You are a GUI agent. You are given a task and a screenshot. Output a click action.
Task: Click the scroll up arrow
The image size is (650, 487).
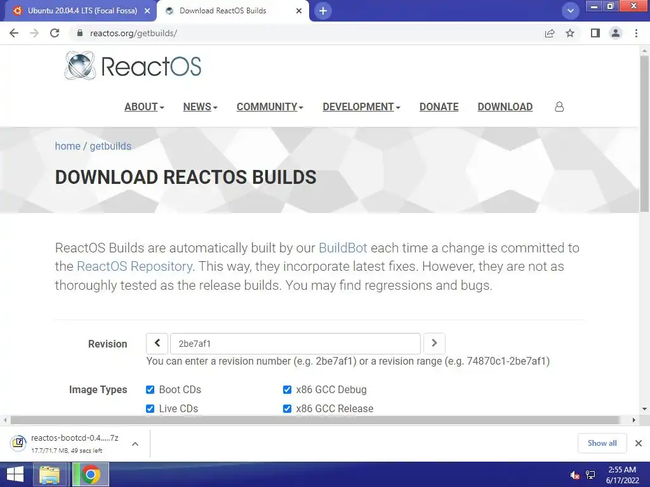[x=644, y=51]
